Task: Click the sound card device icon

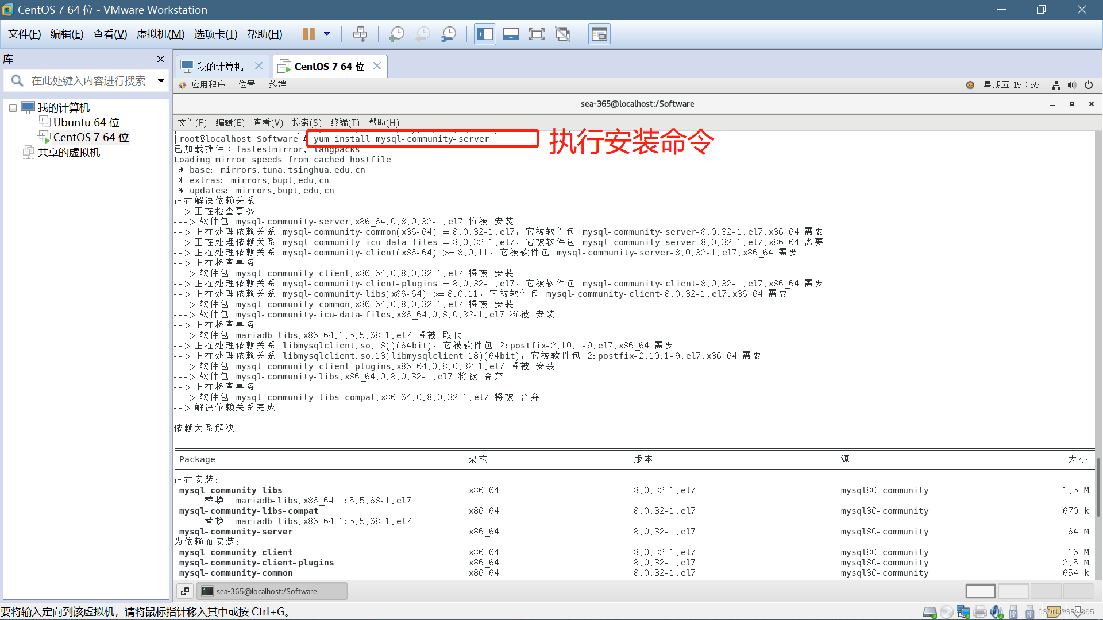Action: (997, 612)
